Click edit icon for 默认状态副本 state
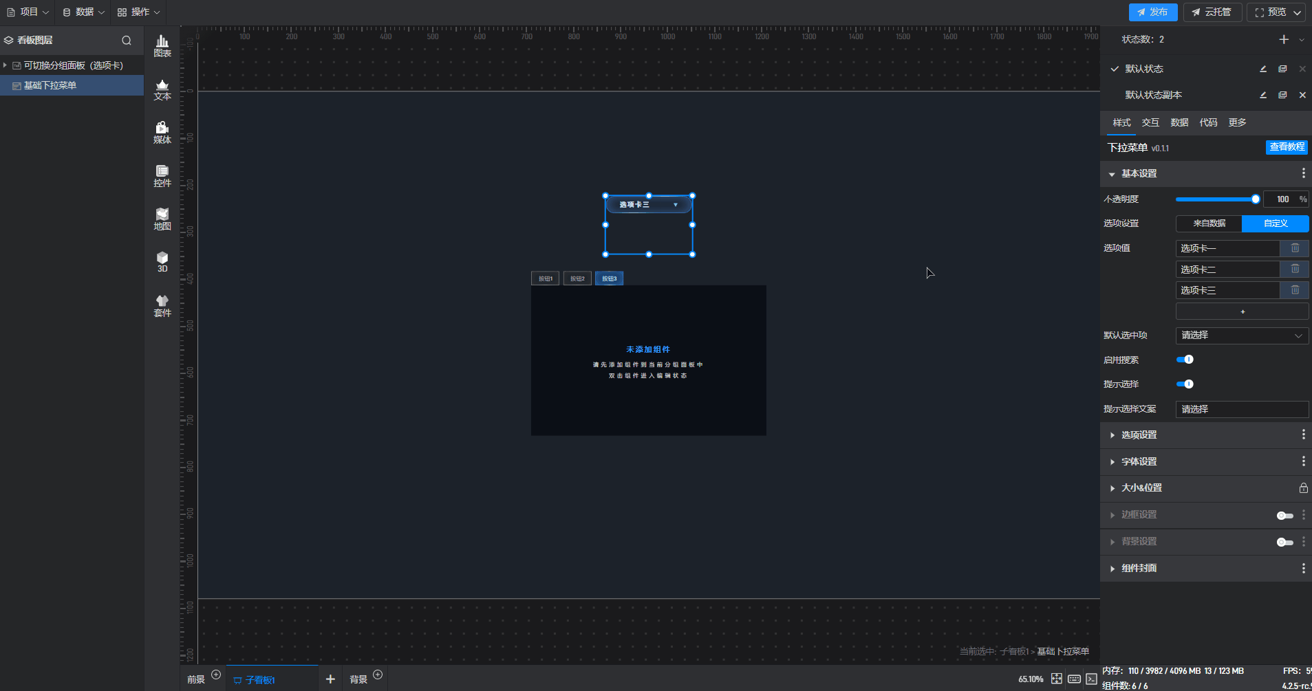Image resolution: width=1312 pixels, height=691 pixels. click(1263, 95)
